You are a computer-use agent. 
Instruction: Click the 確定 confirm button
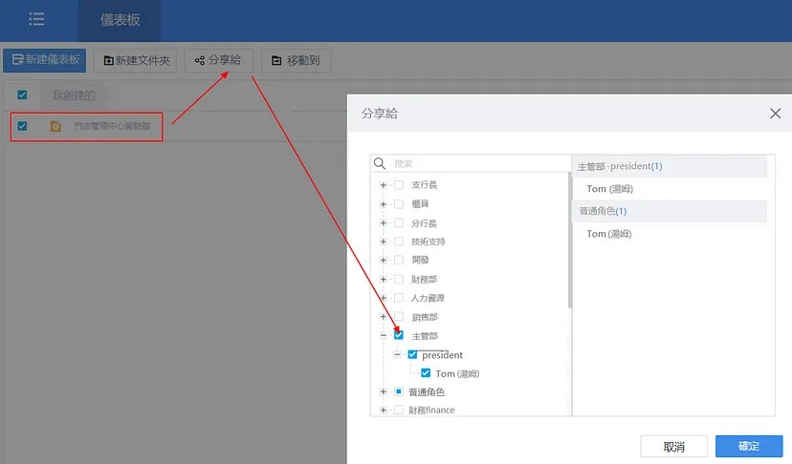[749, 447]
